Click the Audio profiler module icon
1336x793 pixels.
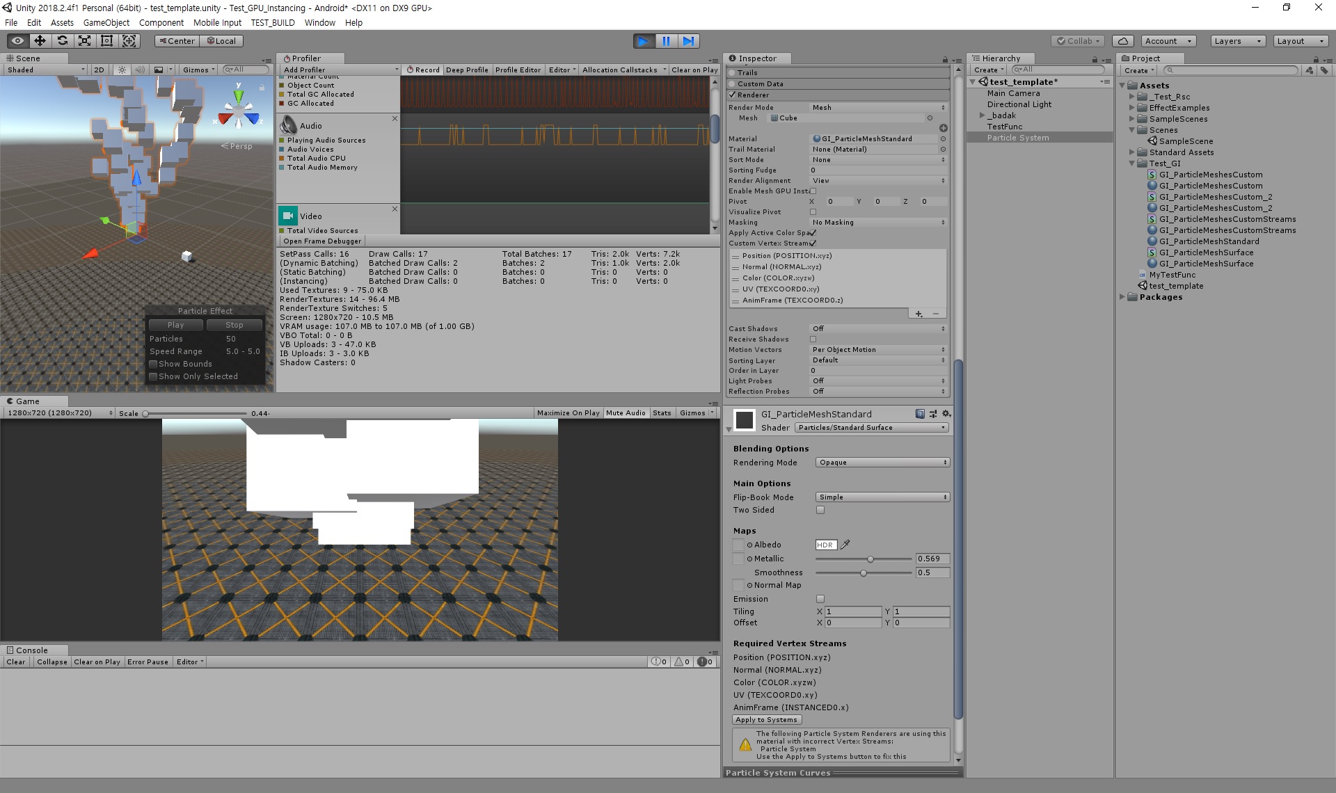(288, 125)
